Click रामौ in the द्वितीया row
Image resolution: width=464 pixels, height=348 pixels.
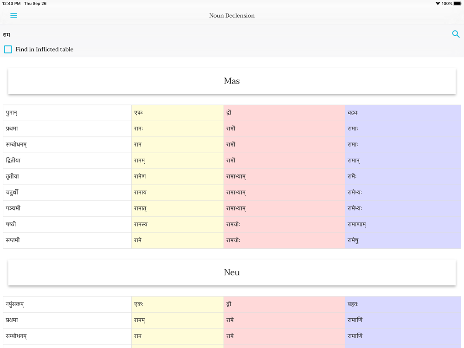click(284, 161)
